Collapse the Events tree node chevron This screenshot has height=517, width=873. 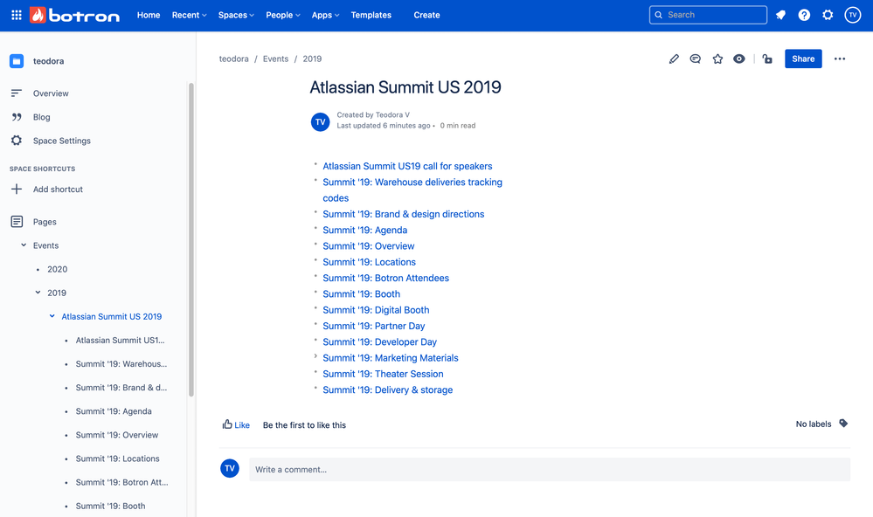click(x=24, y=245)
